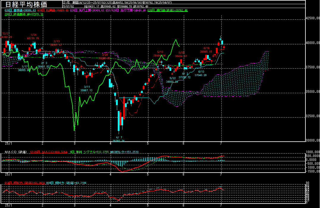
Task: Click the 32500.00 price axis label
Action: [313, 116]
